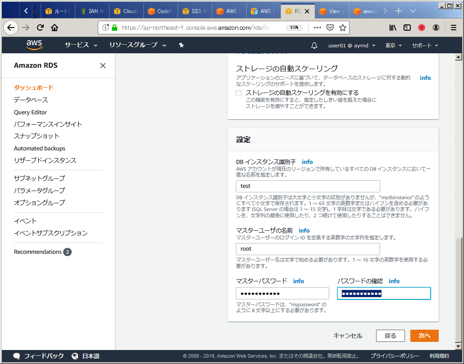Open page actions three-dot menu
The height and width of the screenshot is (364, 464).
[317, 28]
